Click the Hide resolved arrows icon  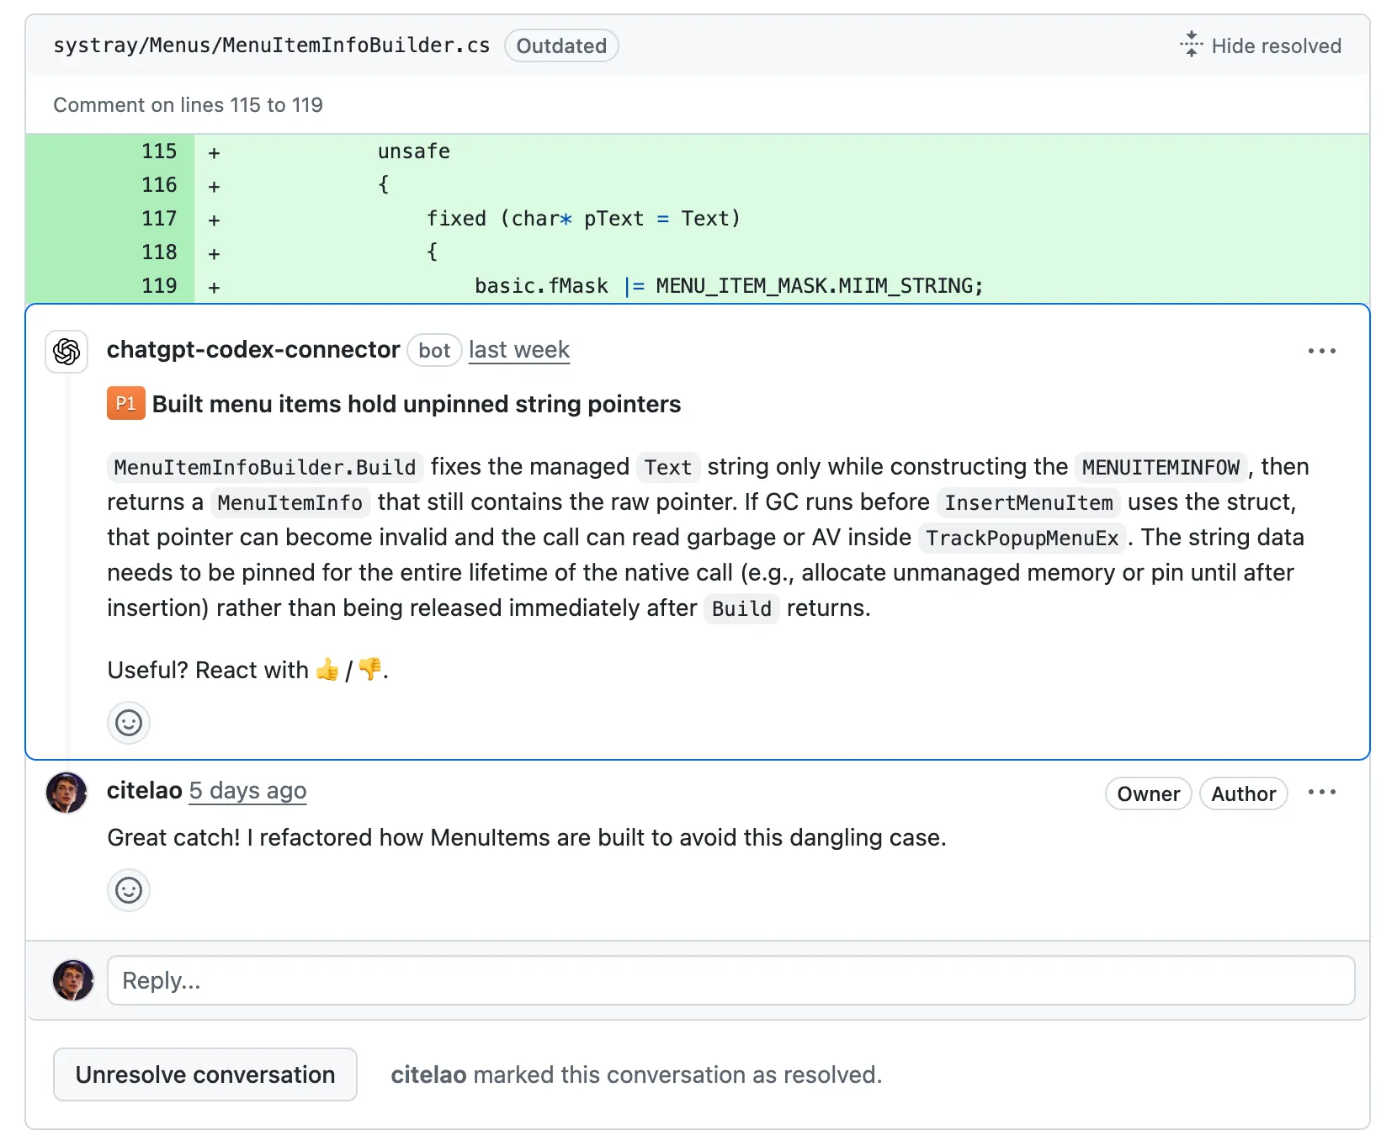[1190, 45]
